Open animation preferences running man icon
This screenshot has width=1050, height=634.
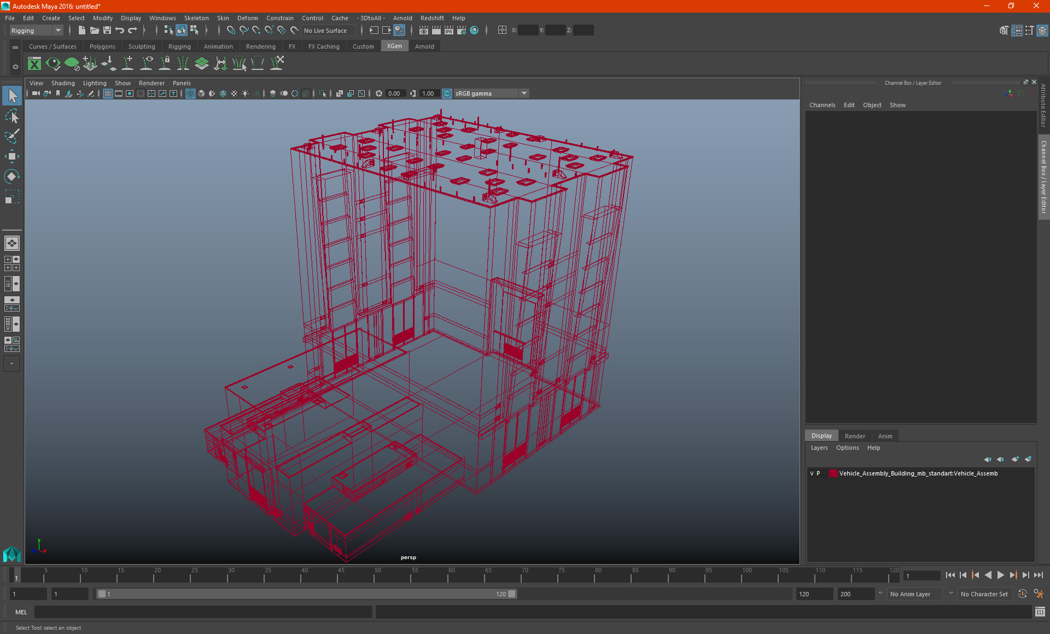[1039, 594]
